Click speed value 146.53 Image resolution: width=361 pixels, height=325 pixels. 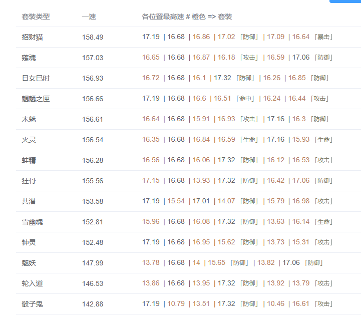click(x=93, y=283)
